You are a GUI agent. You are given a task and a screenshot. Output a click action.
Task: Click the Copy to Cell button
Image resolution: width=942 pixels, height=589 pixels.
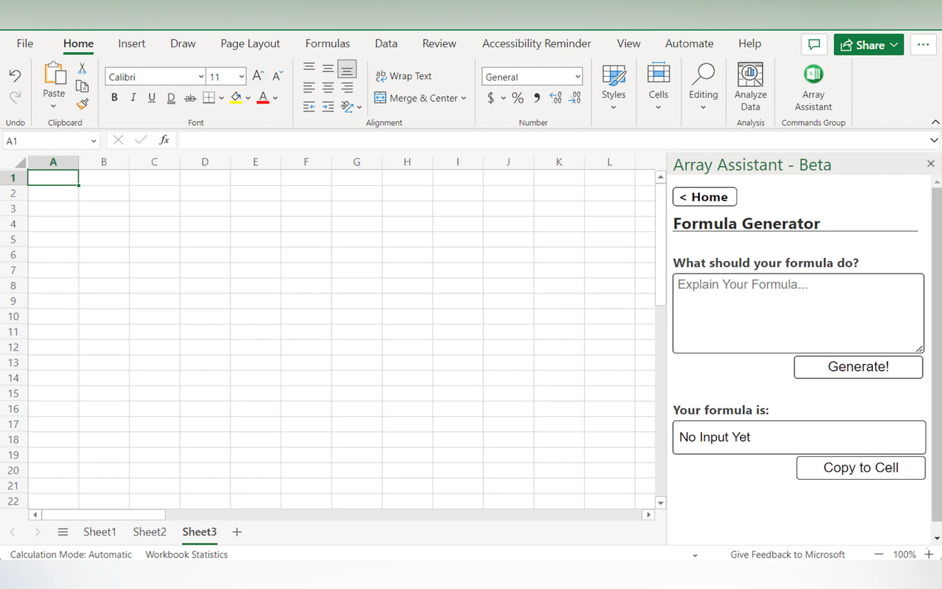coord(860,467)
